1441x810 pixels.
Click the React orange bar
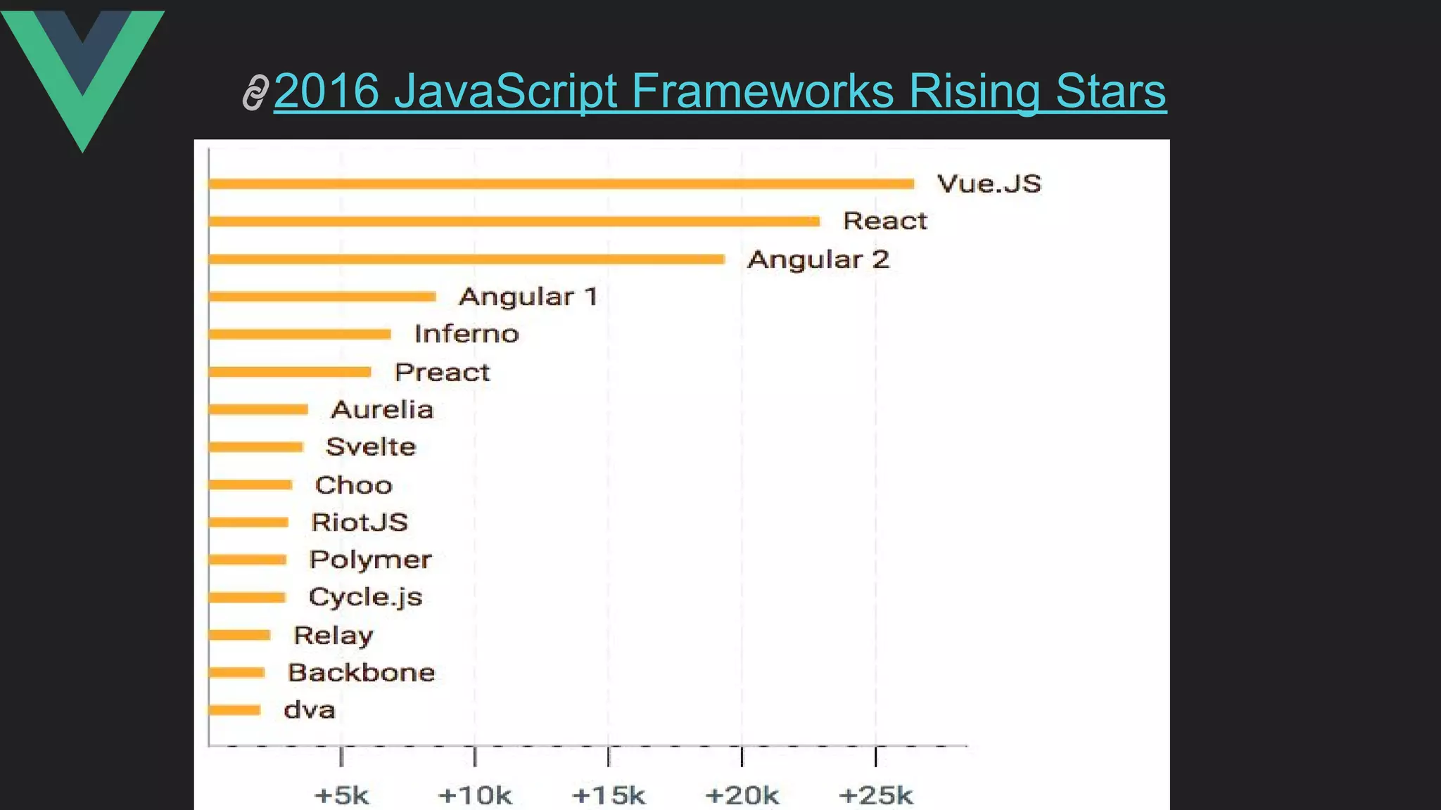pyautogui.click(x=514, y=221)
